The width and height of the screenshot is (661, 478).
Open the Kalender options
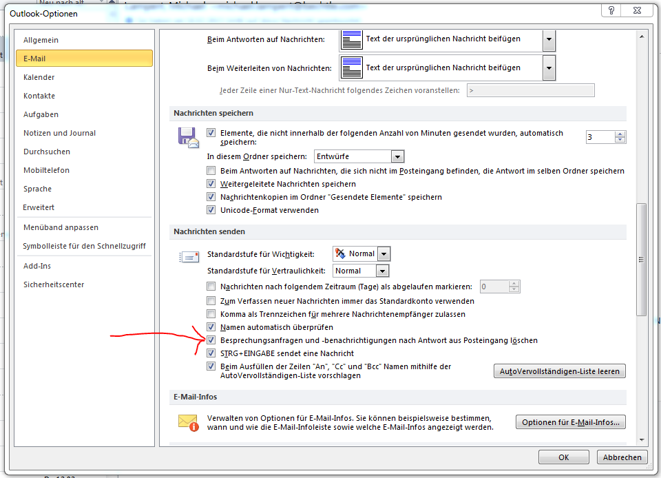pos(84,77)
